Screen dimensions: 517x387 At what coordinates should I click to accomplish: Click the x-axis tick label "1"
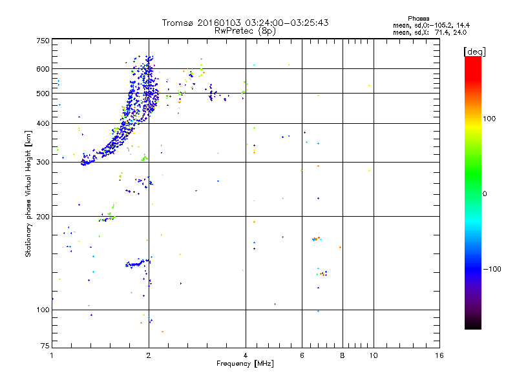(x=52, y=355)
